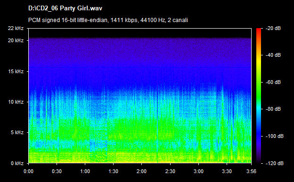Select the 3:56 end time label

pos(251,171)
